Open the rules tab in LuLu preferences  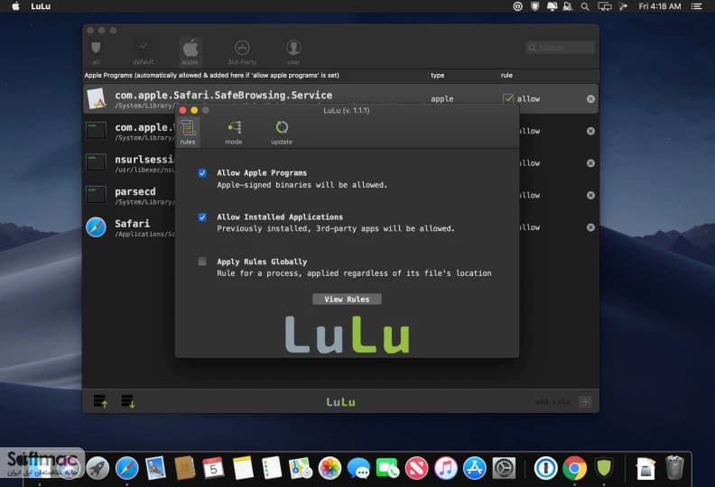[188, 132]
